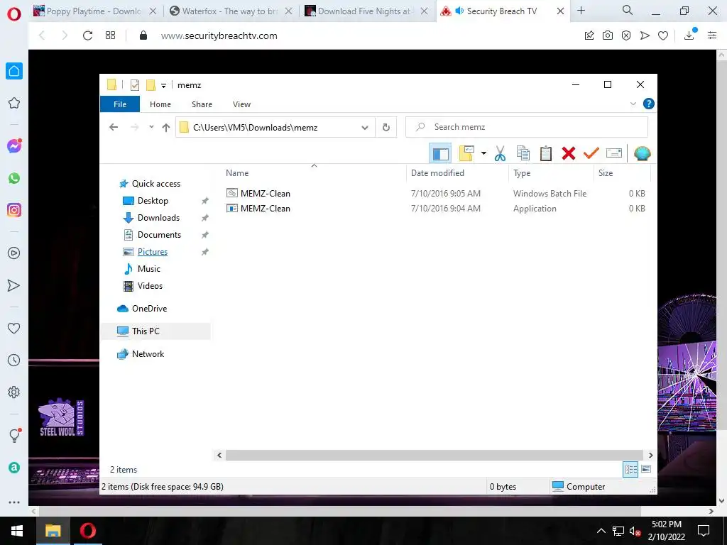Image resolution: width=727 pixels, height=545 pixels.
Task: Open Explorer help question mark icon
Action: click(x=649, y=104)
